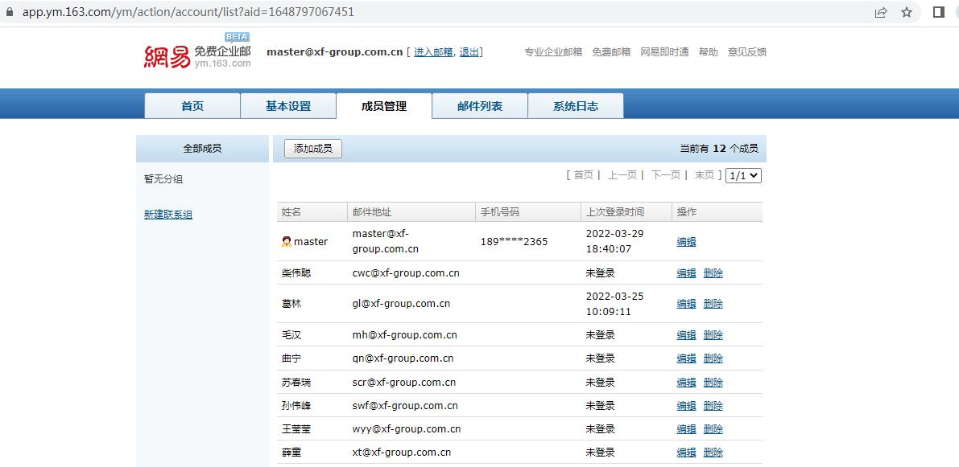Edit member 柴伟聪 via 编辑 link

pyautogui.click(x=685, y=272)
